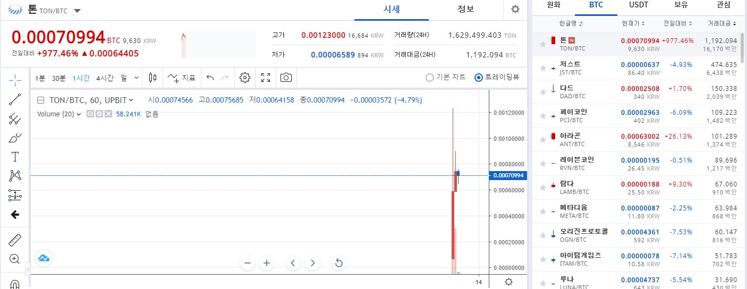Reset the chart view
747x289 pixels.
click(x=338, y=262)
